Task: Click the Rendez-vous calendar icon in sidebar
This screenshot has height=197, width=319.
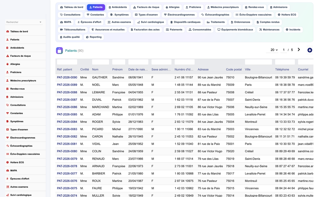Action: point(7,89)
